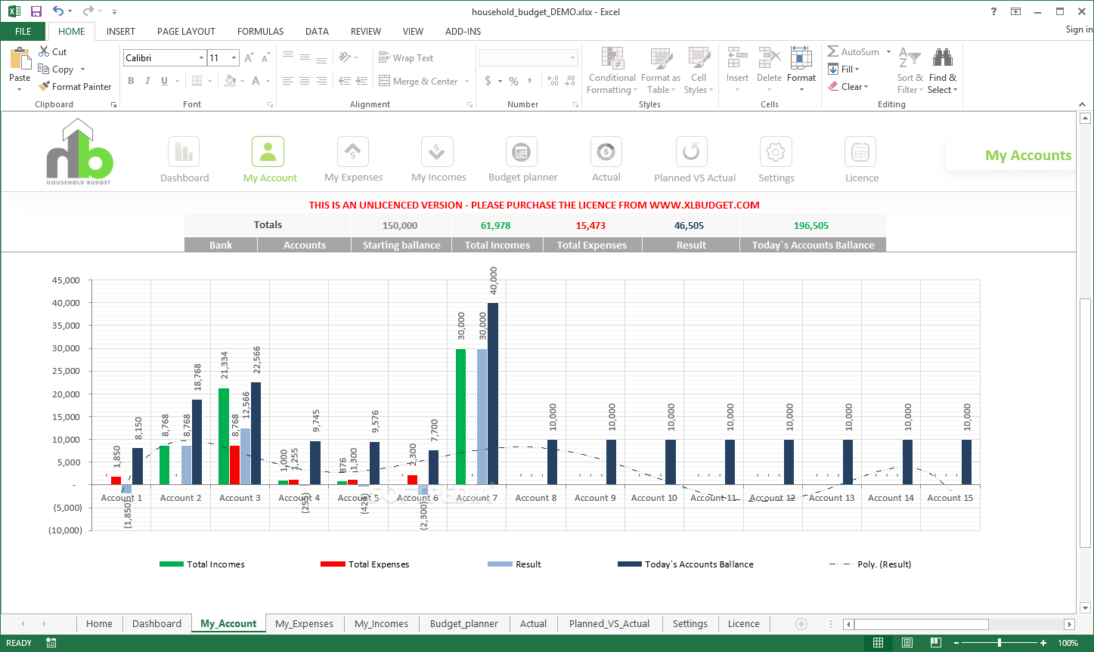Viewport: 1094px width, 652px height.
Task: Expand AutoSum dropdown arrow
Action: 889,51
